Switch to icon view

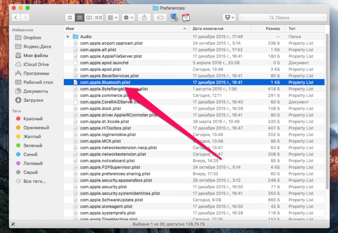(70, 18)
